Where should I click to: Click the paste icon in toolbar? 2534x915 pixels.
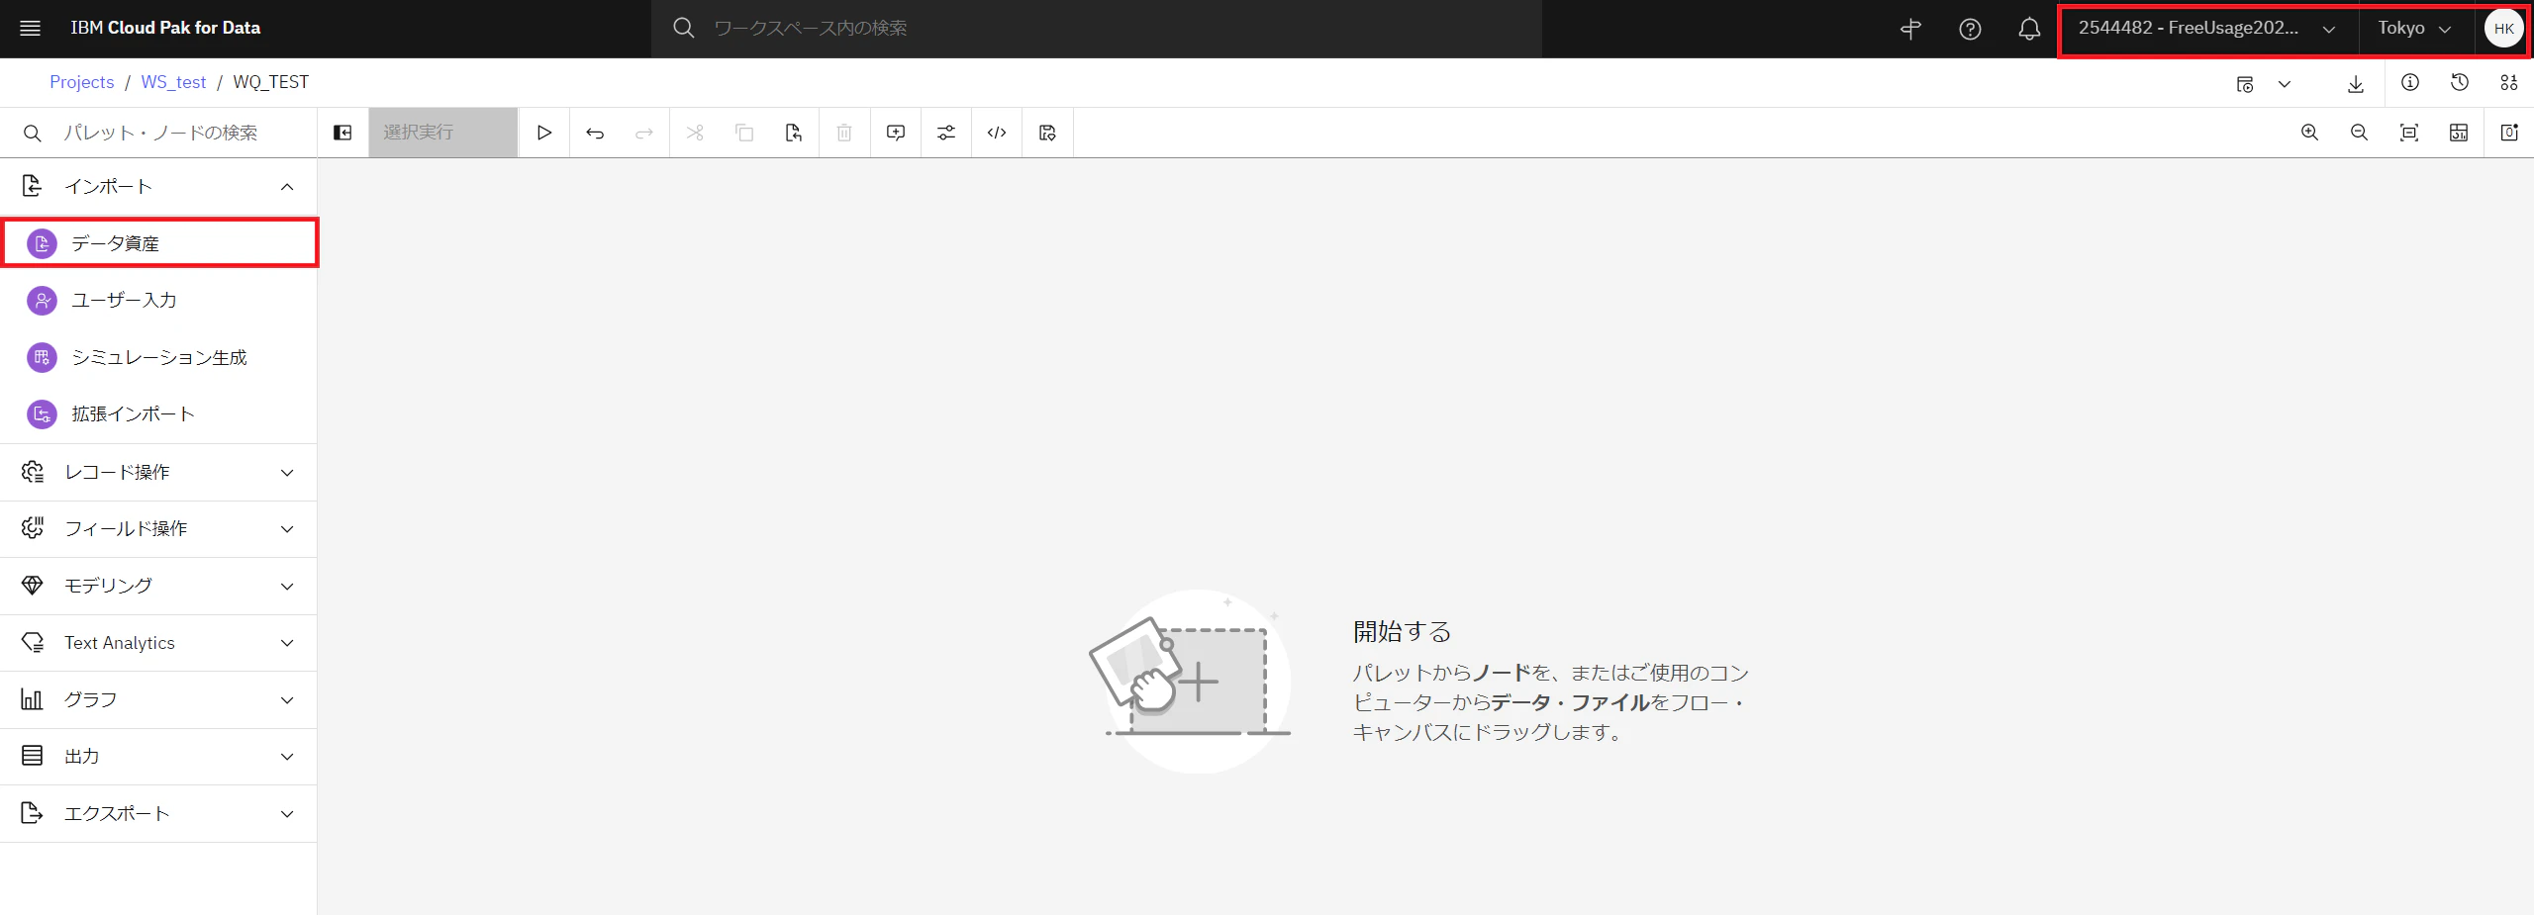pyautogui.click(x=794, y=133)
